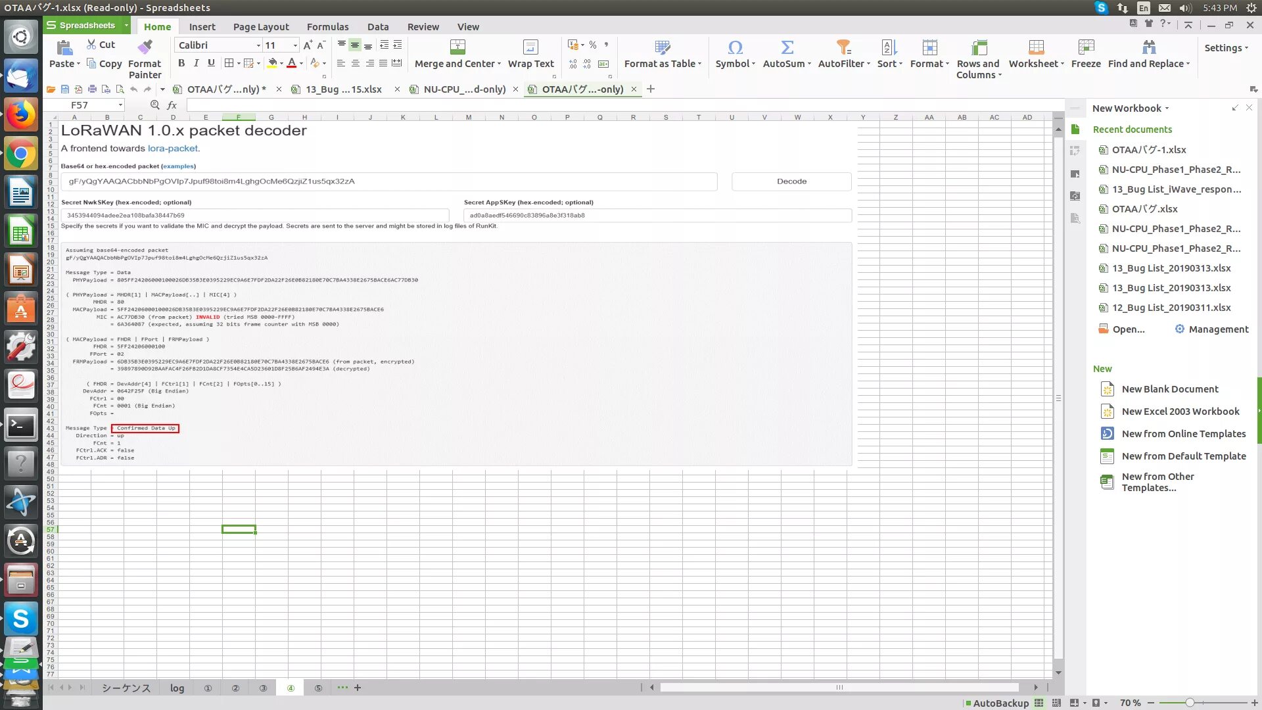Click the Freeze panes icon
Screen dimensions: 1262x710
coord(1086,47)
